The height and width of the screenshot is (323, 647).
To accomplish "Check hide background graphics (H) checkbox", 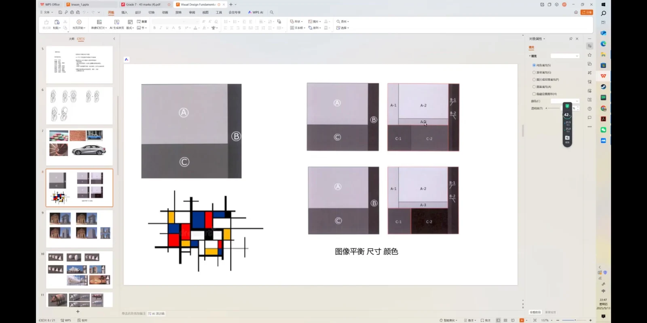I will tap(534, 94).
